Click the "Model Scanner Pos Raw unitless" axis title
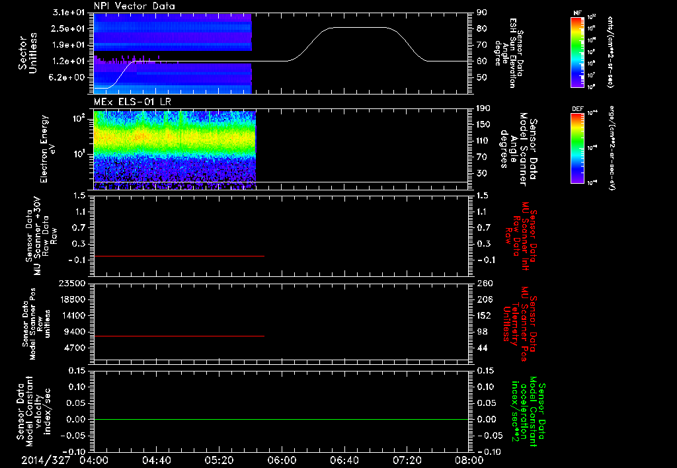The height and width of the screenshot is (468, 677). tap(36, 324)
